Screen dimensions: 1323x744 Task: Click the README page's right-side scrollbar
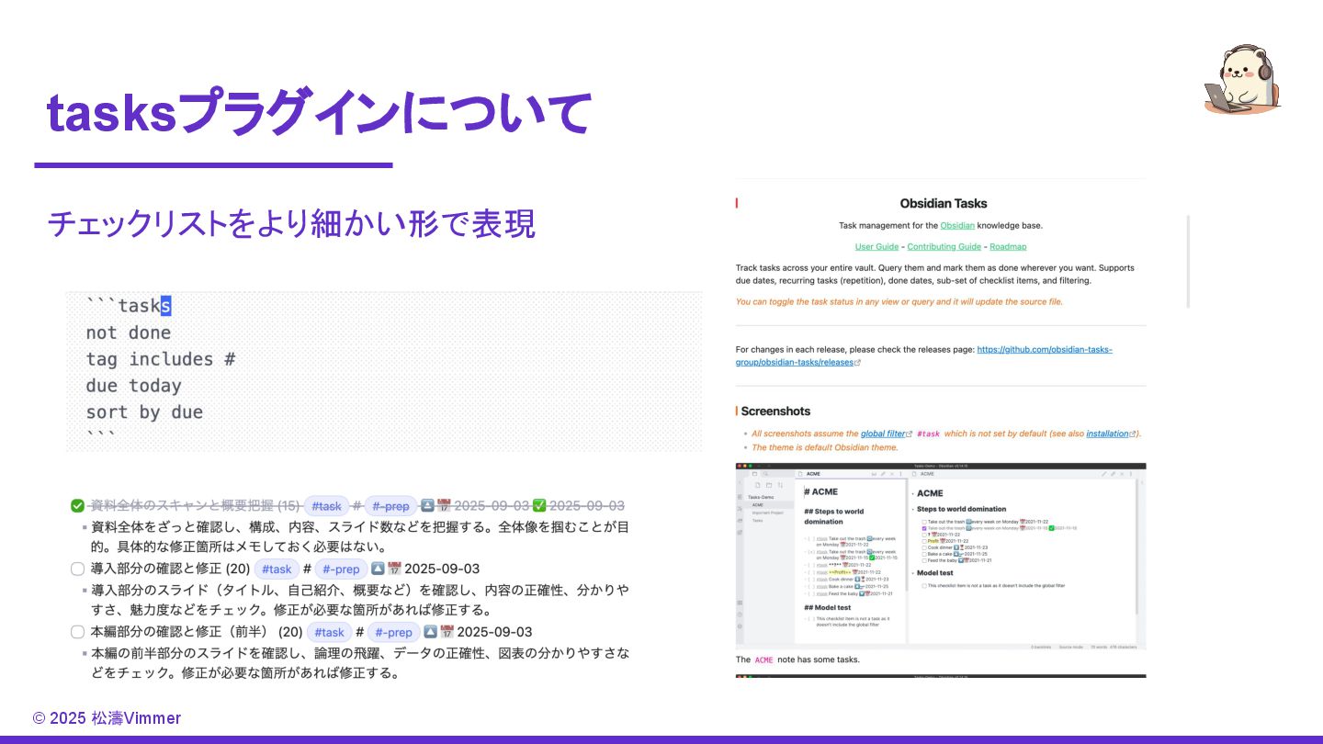(1188, 262)
